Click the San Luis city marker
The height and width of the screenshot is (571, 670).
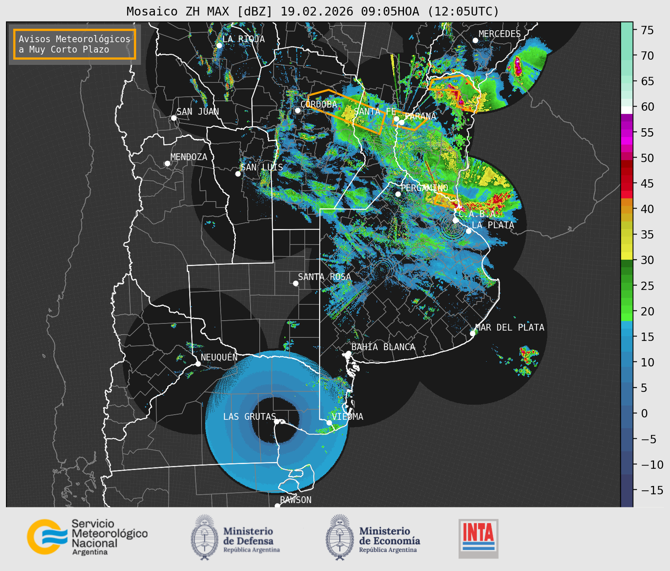(x=238, y=174)
